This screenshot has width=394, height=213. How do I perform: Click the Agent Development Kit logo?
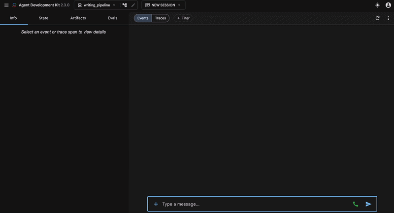(x=15, y=5)
